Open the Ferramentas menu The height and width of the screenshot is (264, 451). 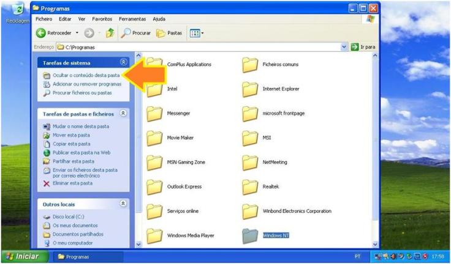point(132,19)
